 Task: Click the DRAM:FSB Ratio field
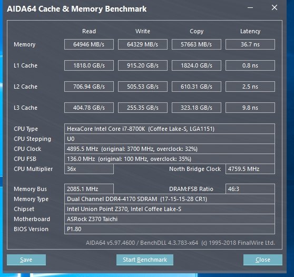click(250, 189)
